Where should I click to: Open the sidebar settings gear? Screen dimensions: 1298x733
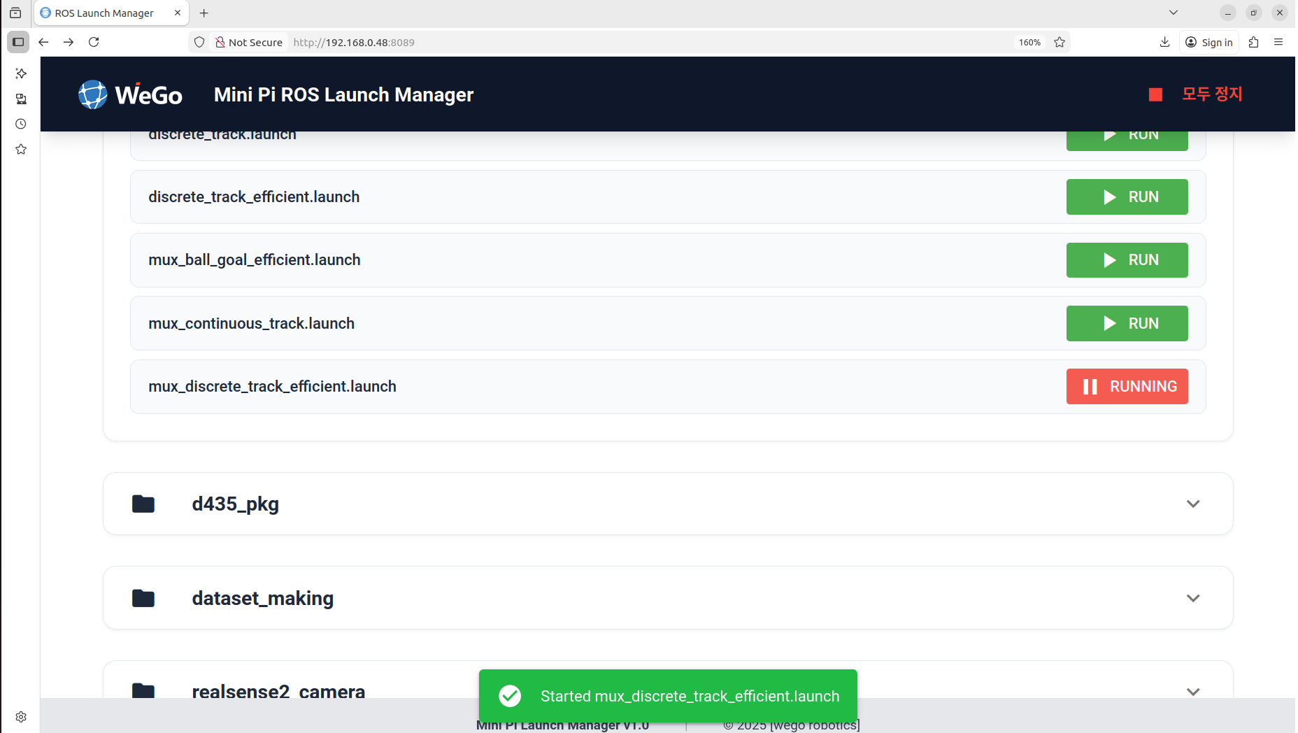tap(21, 717)
